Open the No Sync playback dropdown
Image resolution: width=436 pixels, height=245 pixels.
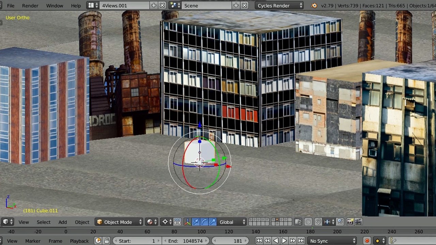coord(332,241)
